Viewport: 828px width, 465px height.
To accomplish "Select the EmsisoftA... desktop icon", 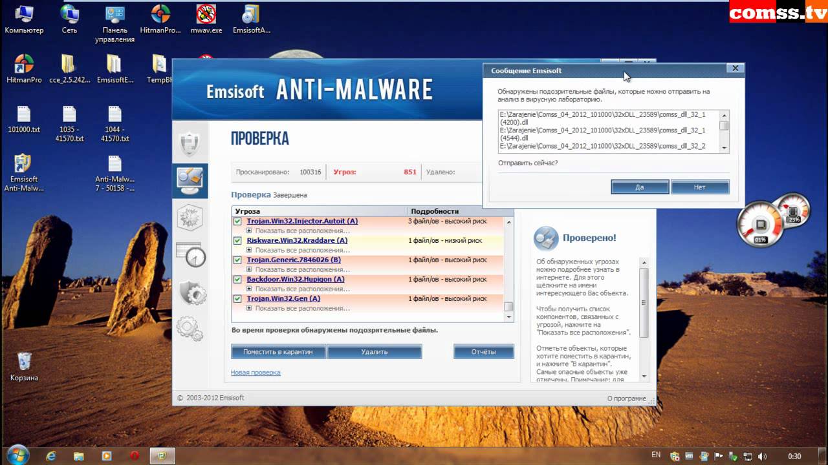I will click(251, 19).
